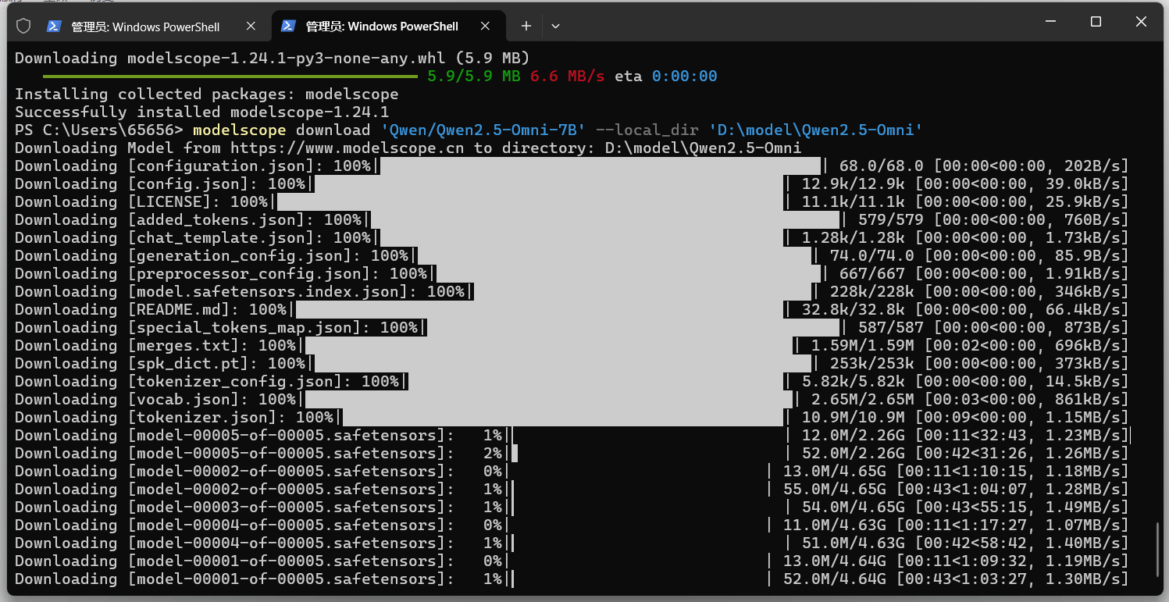Image resolution: width=1169 pixels, height=602 pixels.
Task: Click PowerShell icon on first tab
Action: point(54,26)
